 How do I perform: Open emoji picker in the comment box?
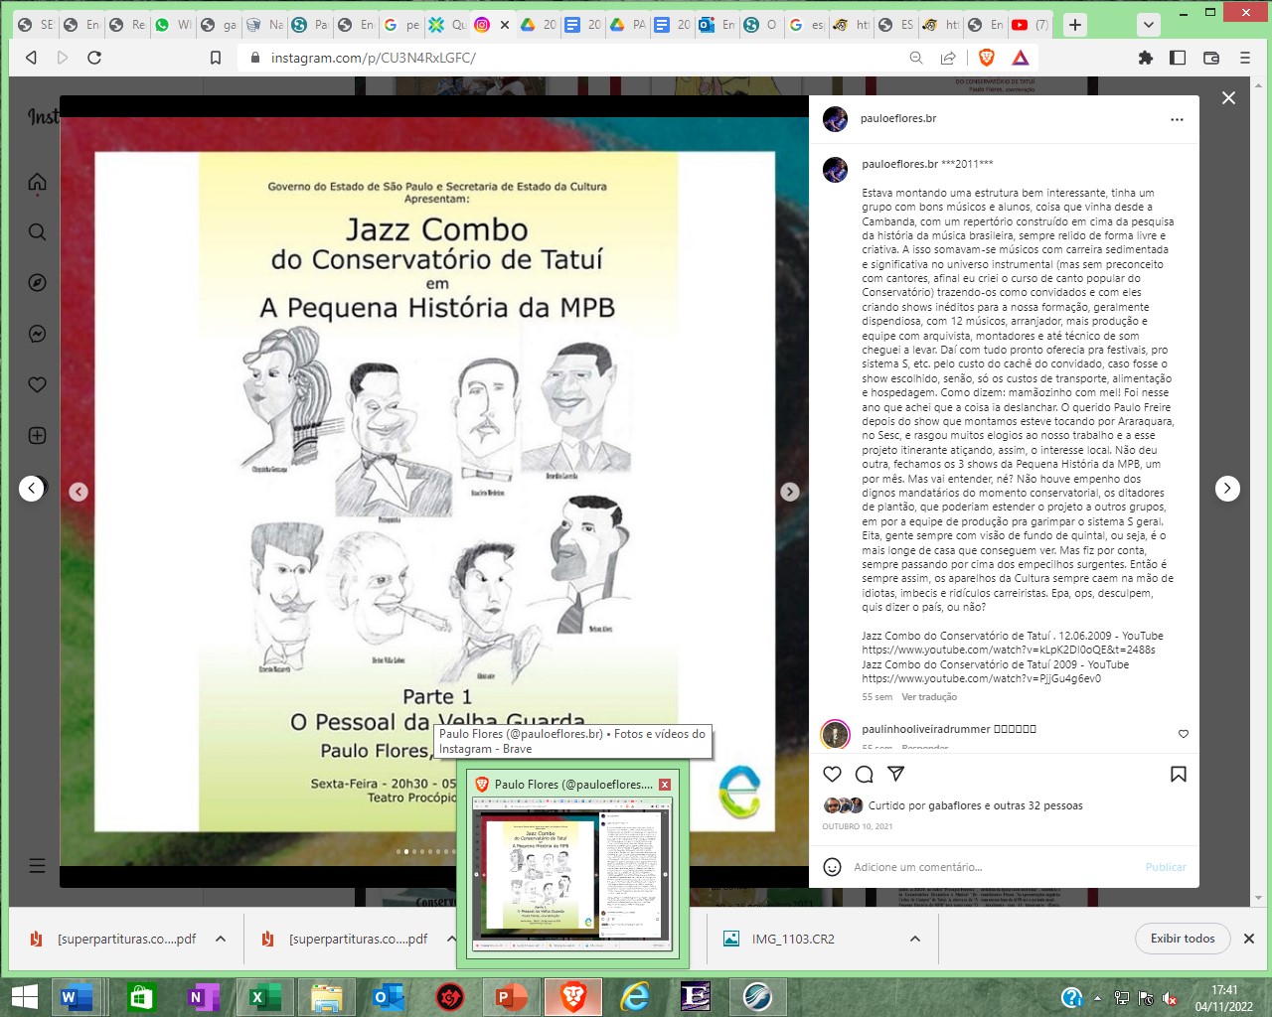point(833,867)
